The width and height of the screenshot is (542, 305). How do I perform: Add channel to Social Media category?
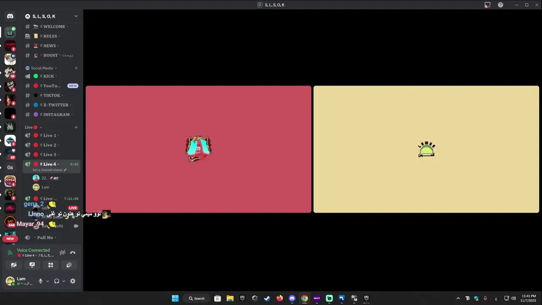point(76,68)
